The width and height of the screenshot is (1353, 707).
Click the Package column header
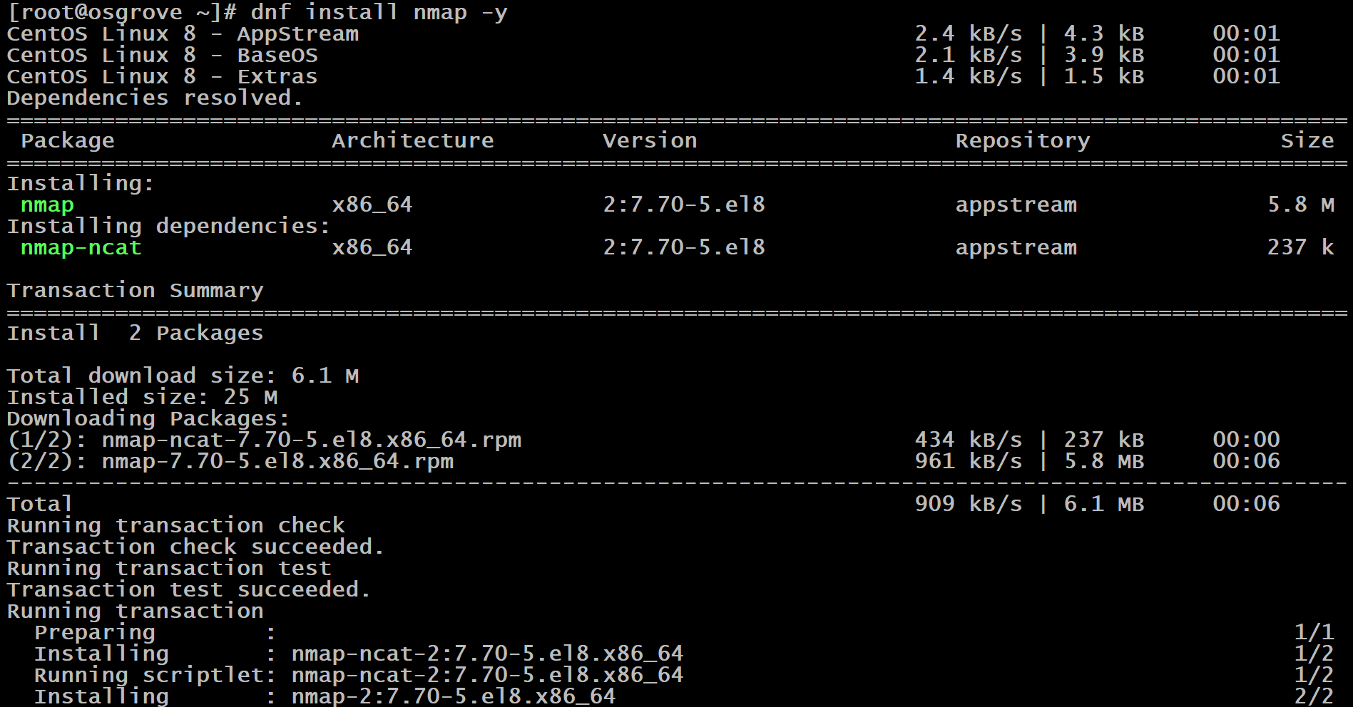point(66,140)
